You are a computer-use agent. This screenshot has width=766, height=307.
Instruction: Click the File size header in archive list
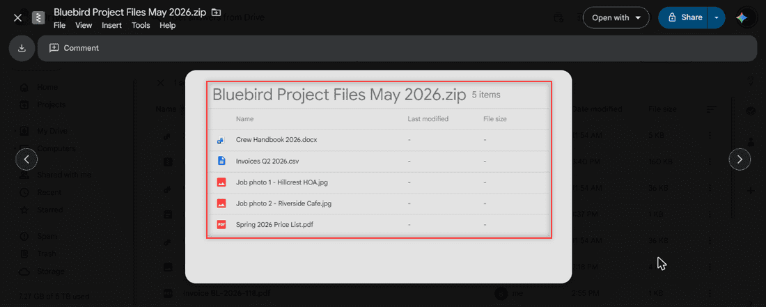click(x=495, y=119)
